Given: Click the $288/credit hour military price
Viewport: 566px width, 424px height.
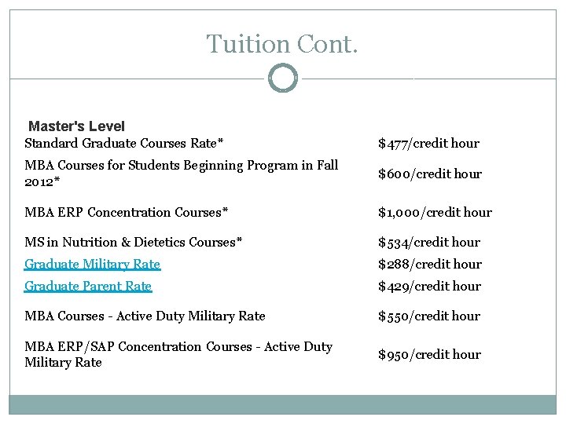Looking at the screenshot, I should (x=429, y=265).
